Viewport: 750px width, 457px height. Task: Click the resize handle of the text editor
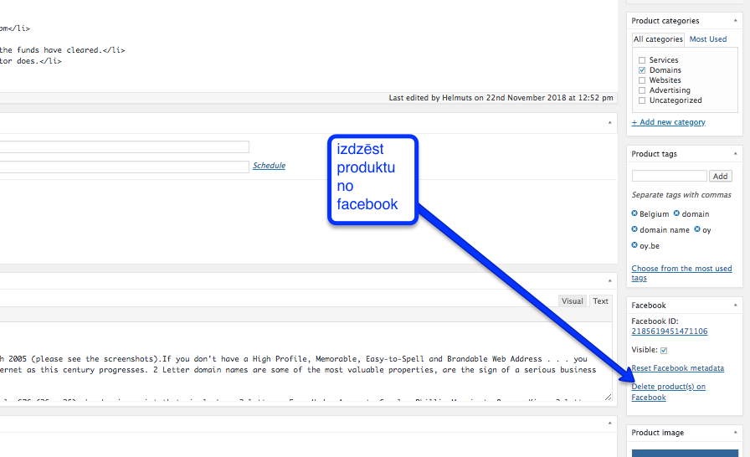[608, 397]
